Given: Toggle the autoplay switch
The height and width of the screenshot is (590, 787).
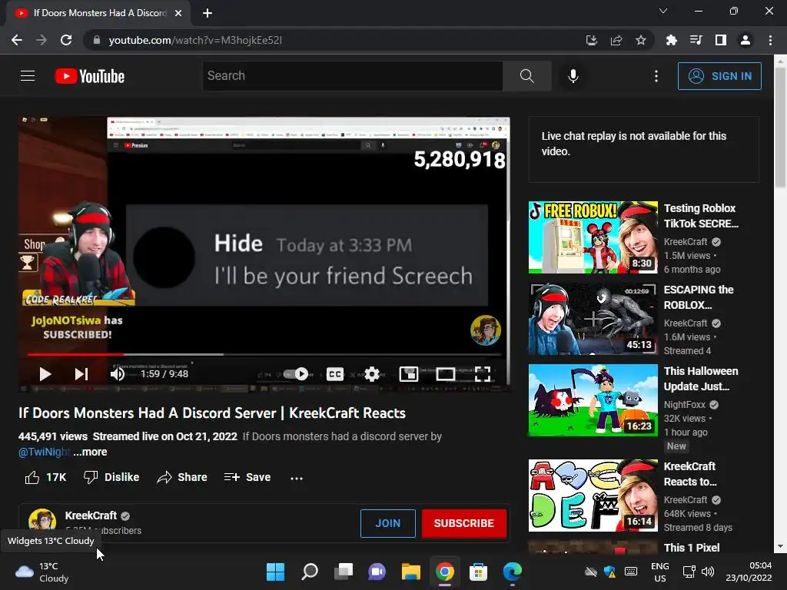Looking at the screenshot, I should [x=296, y=374].
